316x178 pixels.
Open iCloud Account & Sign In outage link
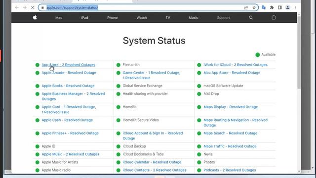(x=153, y=136)
